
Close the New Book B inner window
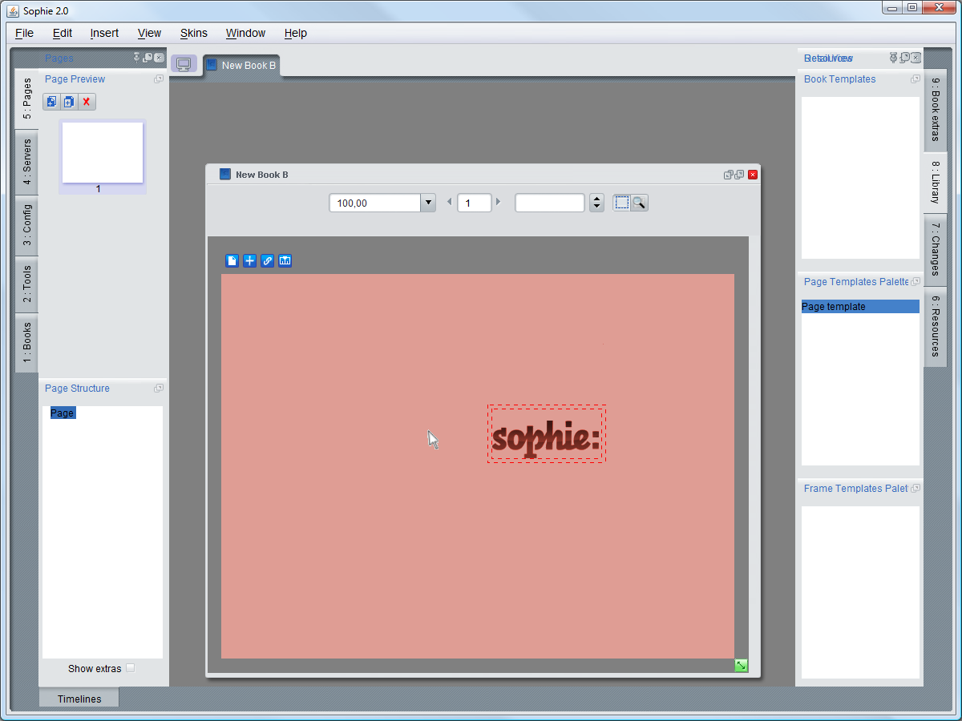point(753,175)
